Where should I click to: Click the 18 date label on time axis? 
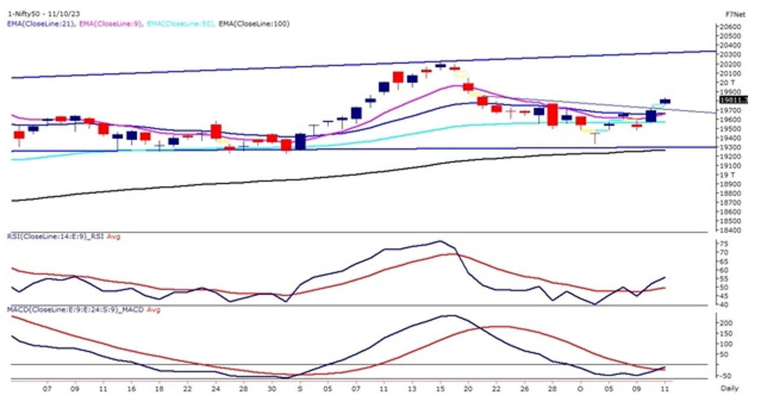click(159, 388)
